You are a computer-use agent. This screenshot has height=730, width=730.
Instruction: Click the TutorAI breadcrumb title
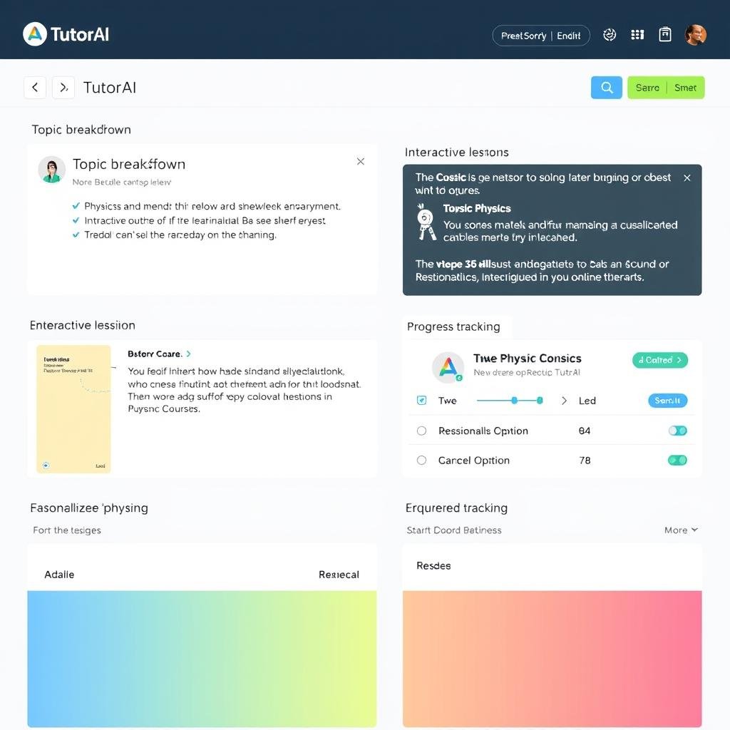pos(110,88)
